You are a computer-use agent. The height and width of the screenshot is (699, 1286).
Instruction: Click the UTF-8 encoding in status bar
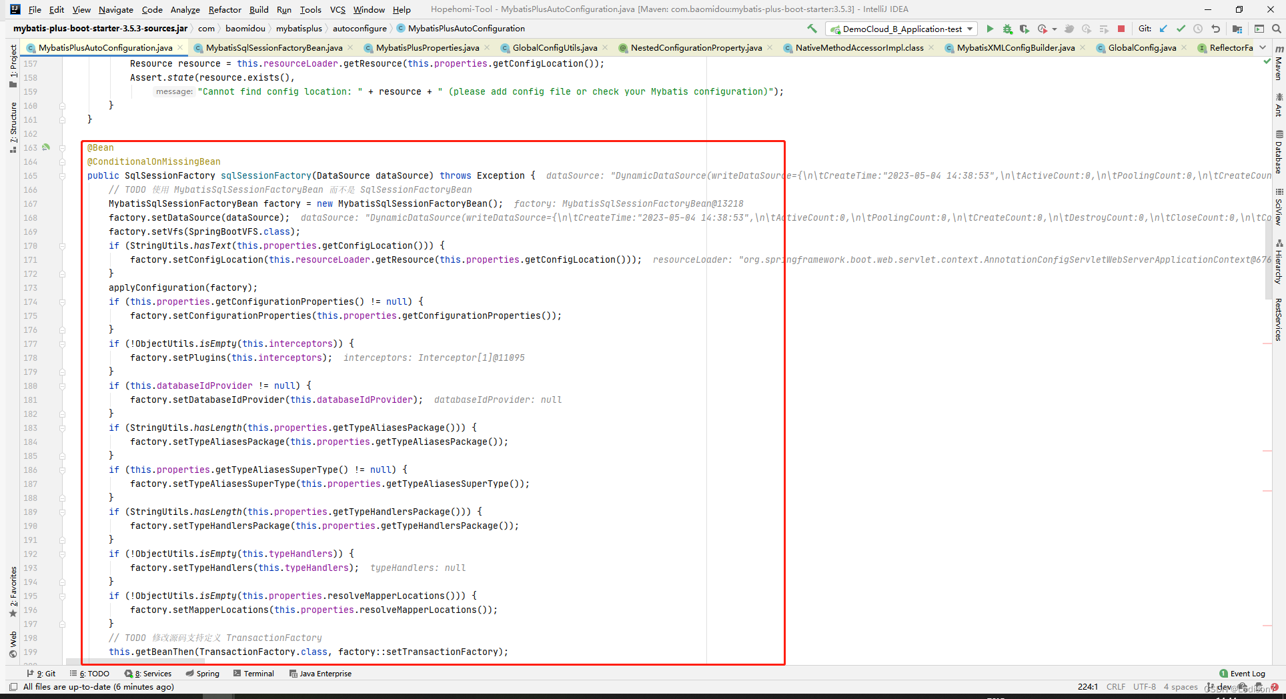pyautogui.click(x=1144, y=686)
